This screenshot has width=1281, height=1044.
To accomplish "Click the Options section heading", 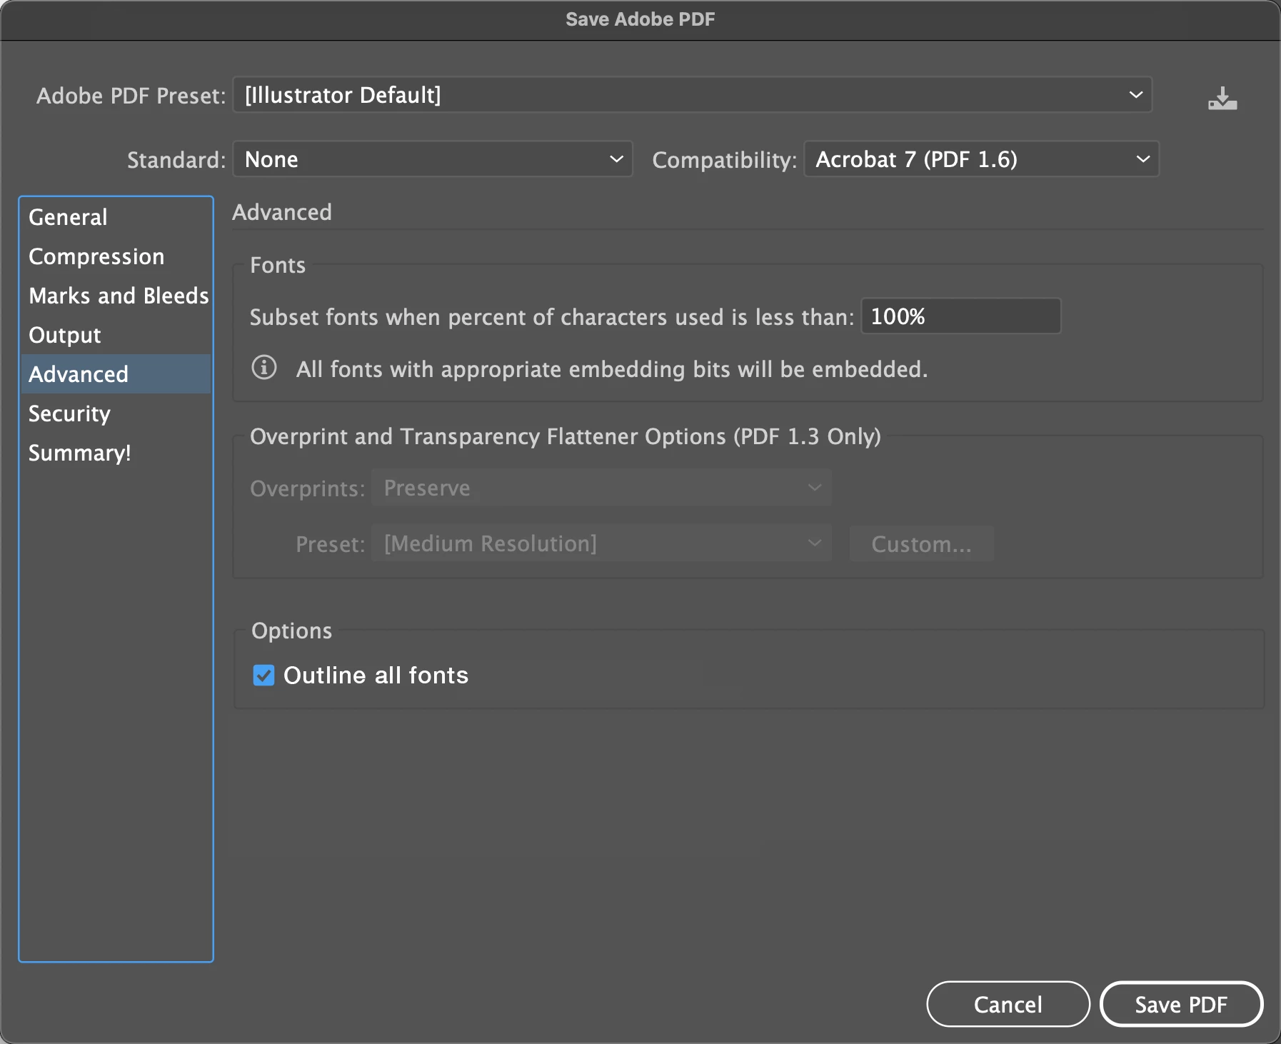I will (x=291, y=631).
